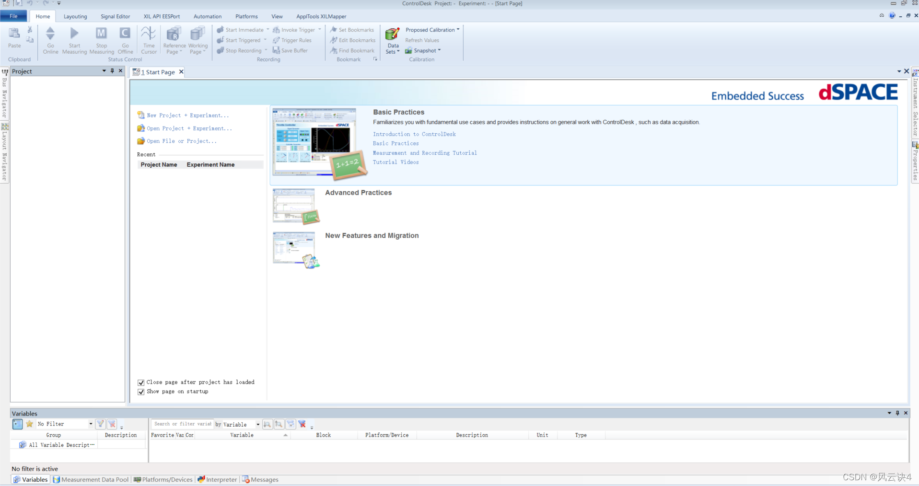Click Start Immediate recording

[x=240, y=30]
